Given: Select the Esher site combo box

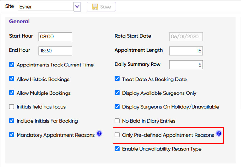Looking at the screenshot, I should [46, 7].
